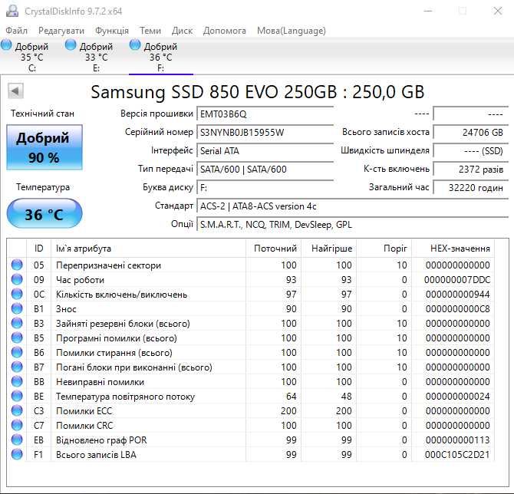Select the Час роботи attribute name
Screen dimensions: 514x494
tap(80, 280)
